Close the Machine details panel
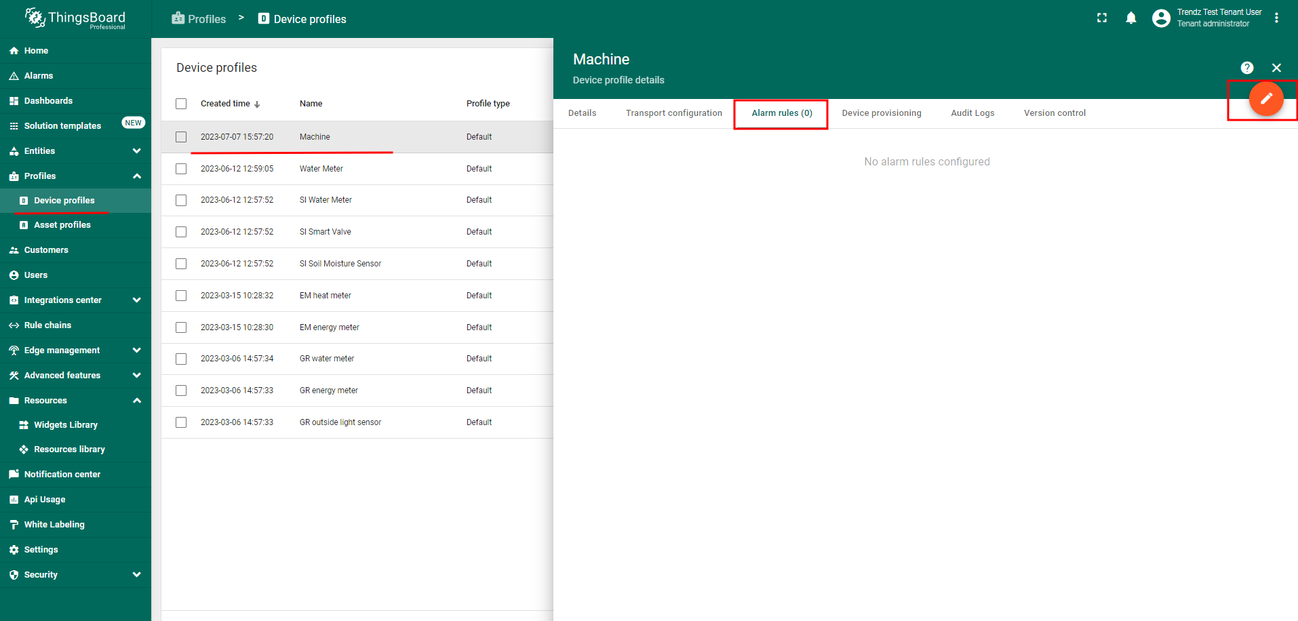 click(1276, 68)
